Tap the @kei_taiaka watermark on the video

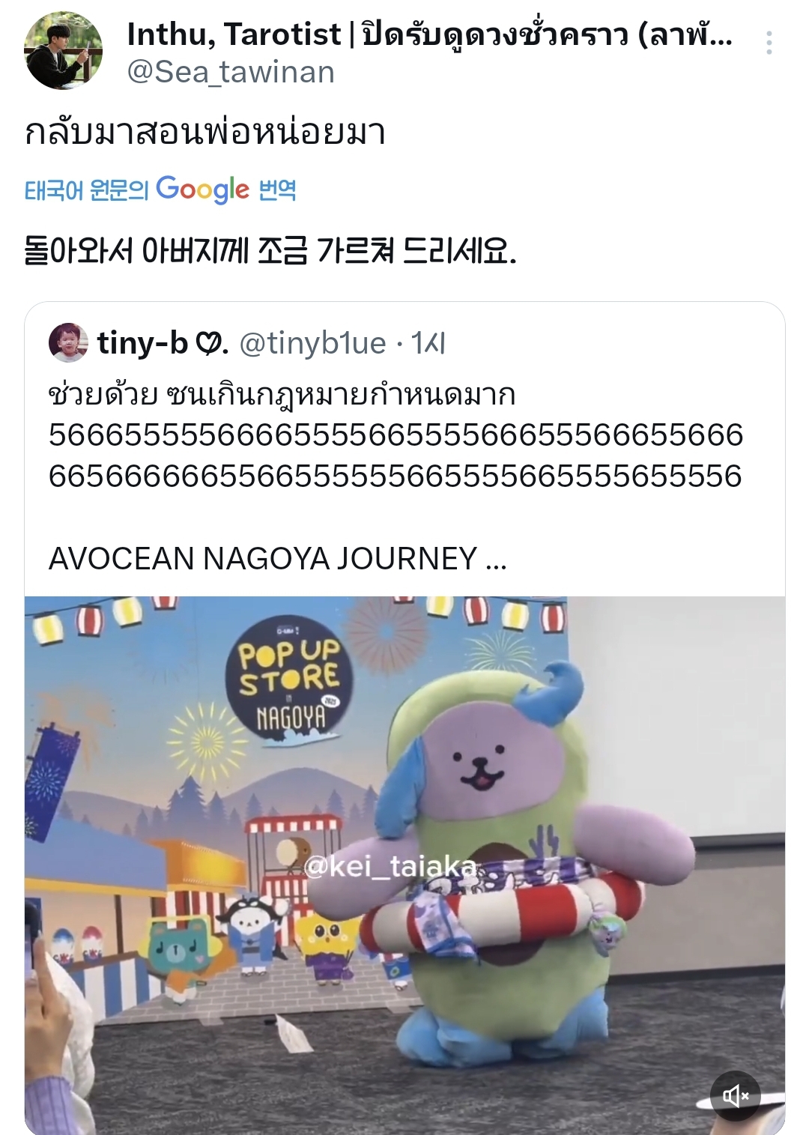390,867
